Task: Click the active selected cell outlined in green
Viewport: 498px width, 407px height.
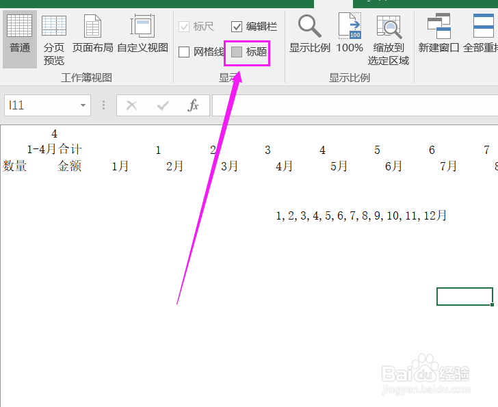Action: [464, 296]
